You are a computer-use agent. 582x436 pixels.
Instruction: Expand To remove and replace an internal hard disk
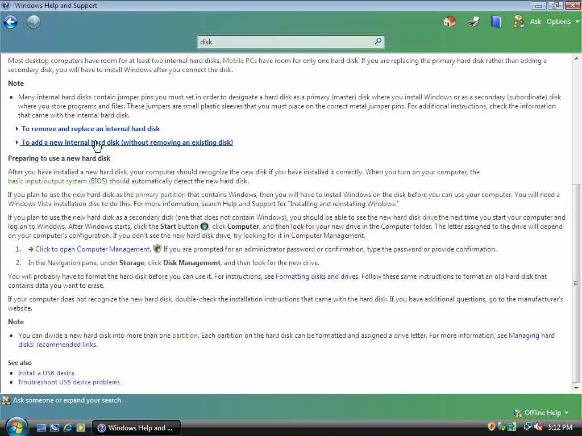pyautogui.click(x=90, y=129)
